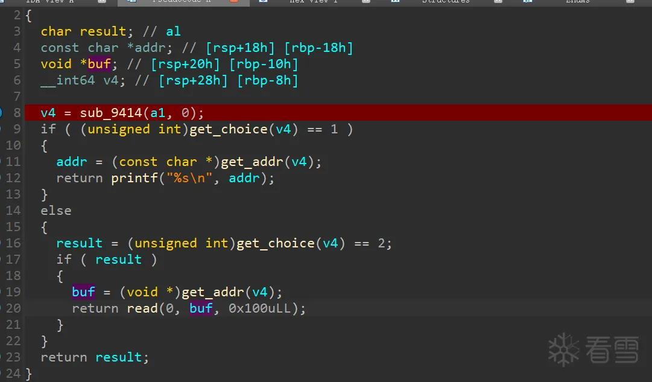Click the else keyword on line 14
This screenshot has width=652, height=382.
pos(55,211)
